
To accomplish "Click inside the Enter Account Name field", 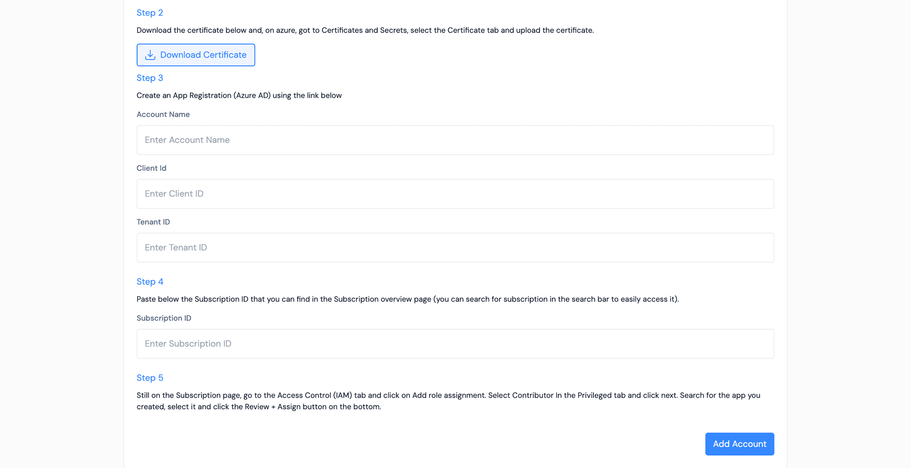I will point(455,140).
